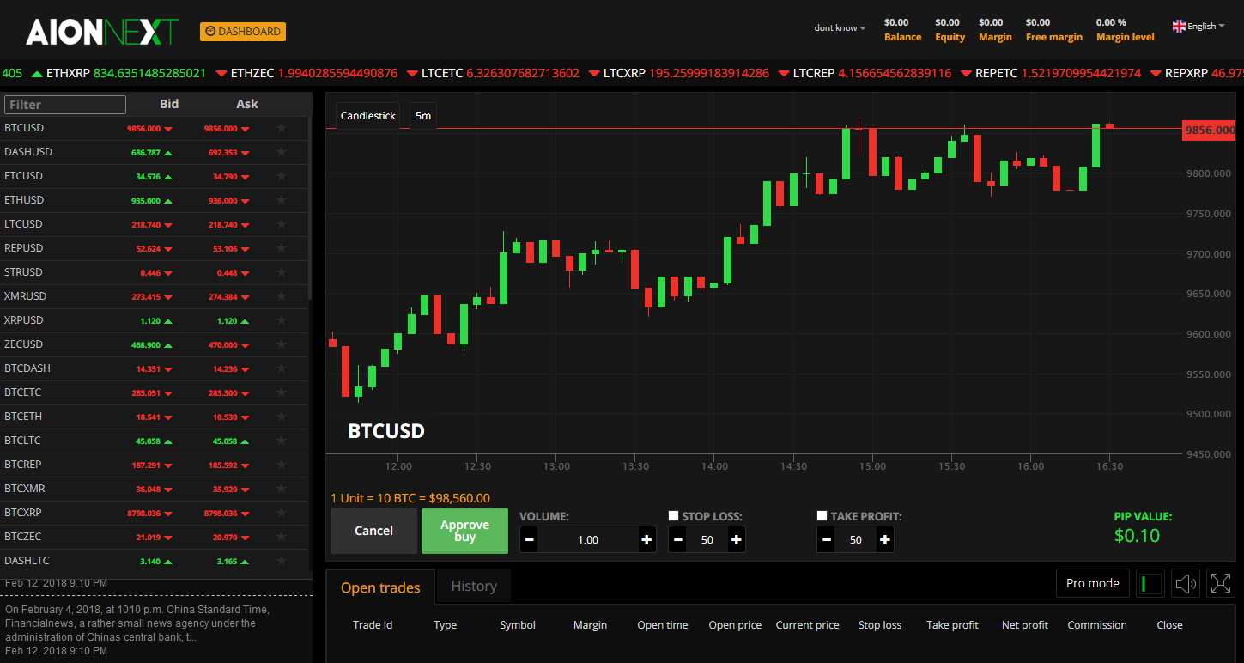
Task: Star the ETCUSD row
Action: click(281, 176)
